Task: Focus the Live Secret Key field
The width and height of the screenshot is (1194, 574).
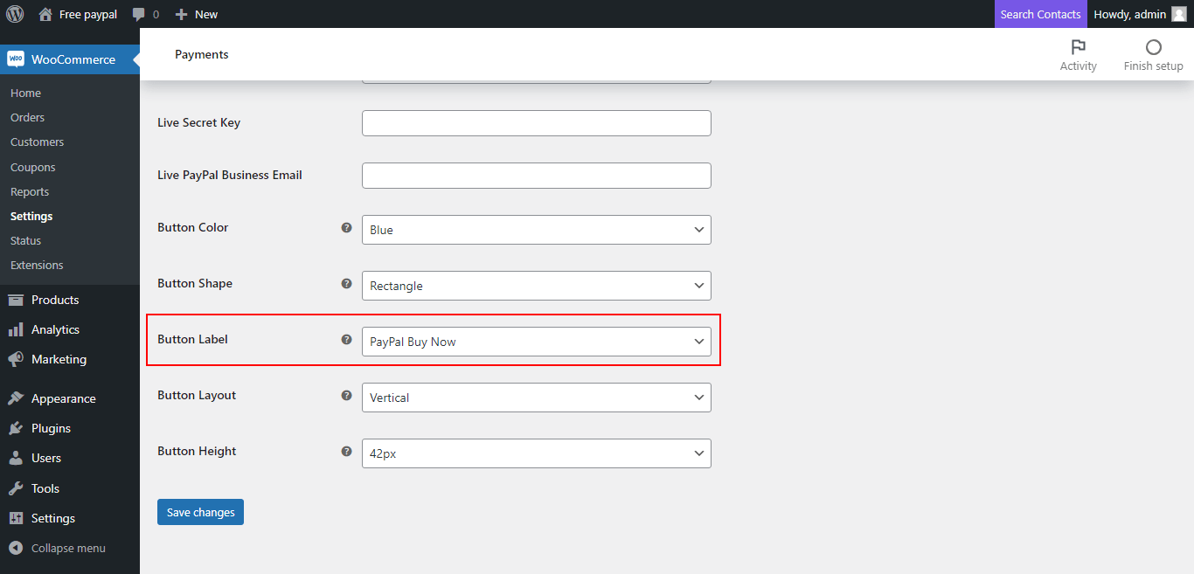Action: point(536,123)
